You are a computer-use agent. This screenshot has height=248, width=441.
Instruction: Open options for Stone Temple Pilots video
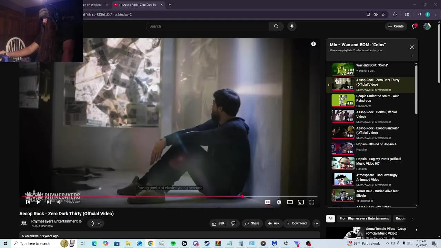[416, 229]
